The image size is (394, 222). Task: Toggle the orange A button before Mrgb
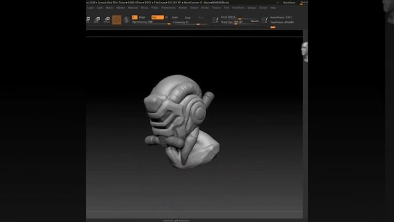pyautogui.click(x=134, y=17)
